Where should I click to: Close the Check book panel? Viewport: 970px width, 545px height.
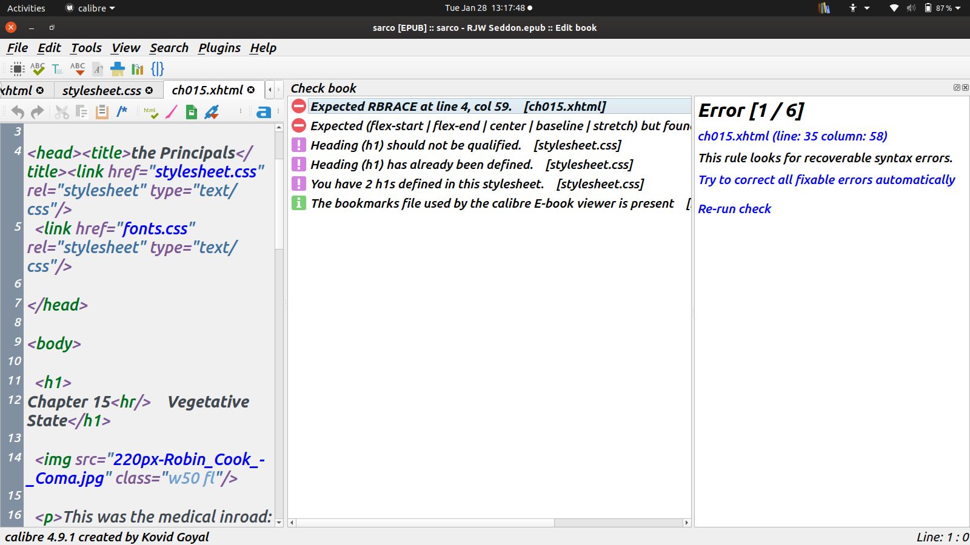[x=965, y=88]
